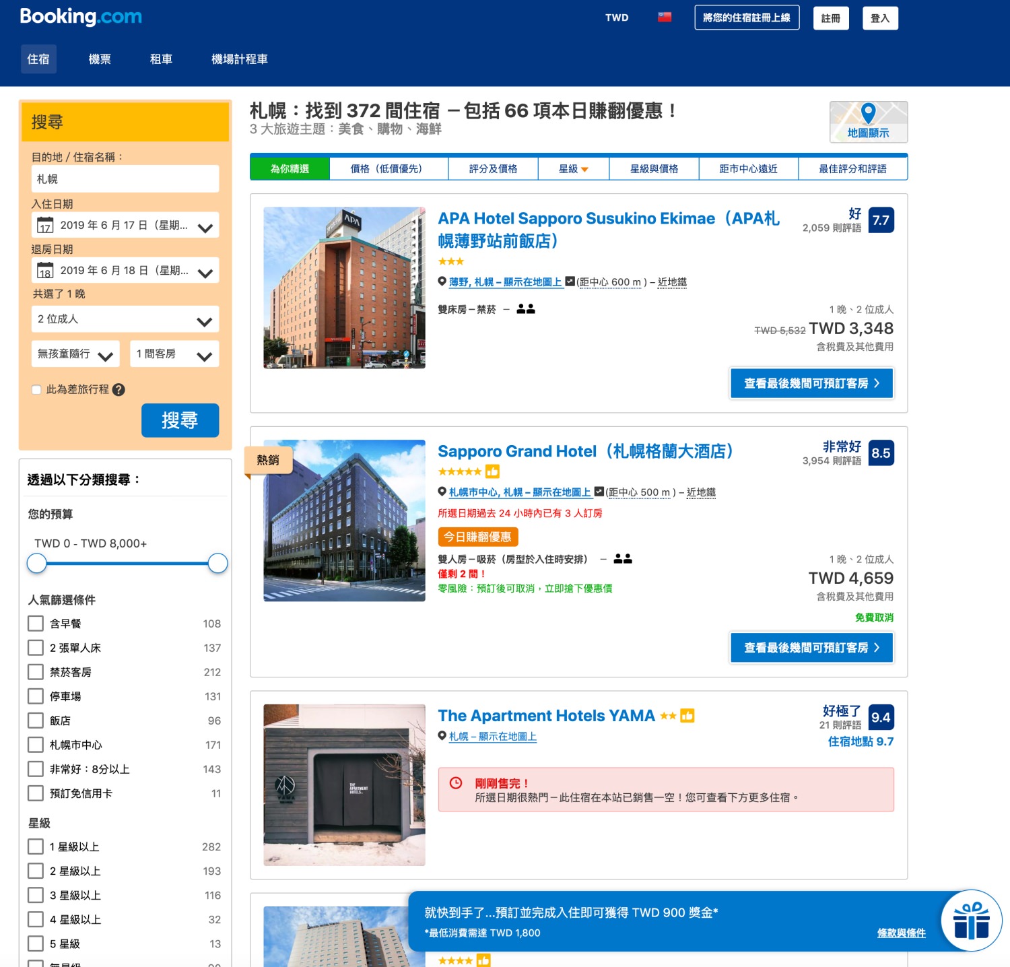Open the check-in date dropdown for June 17
The height and width of the screenshot is (967, 1010).
point(125,226)
